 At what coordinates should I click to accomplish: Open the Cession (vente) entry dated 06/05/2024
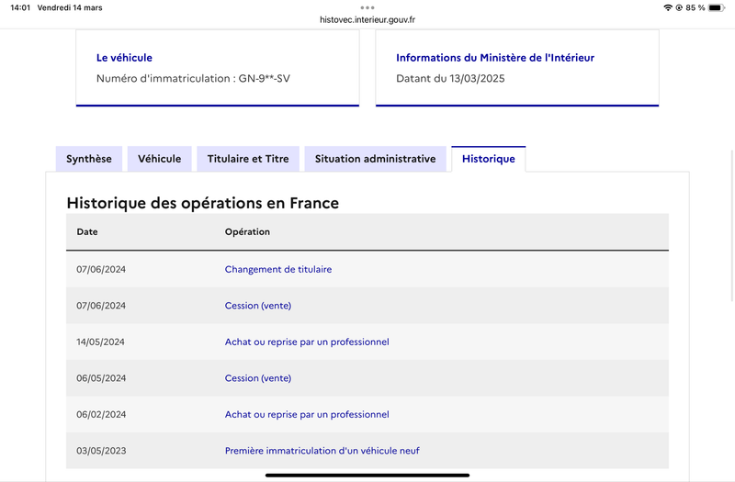[x=258, y=378]
